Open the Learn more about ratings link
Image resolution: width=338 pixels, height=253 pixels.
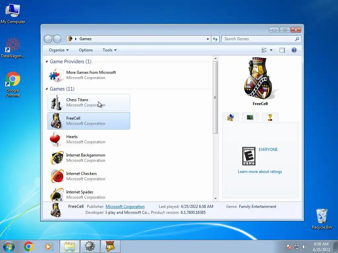260,172
